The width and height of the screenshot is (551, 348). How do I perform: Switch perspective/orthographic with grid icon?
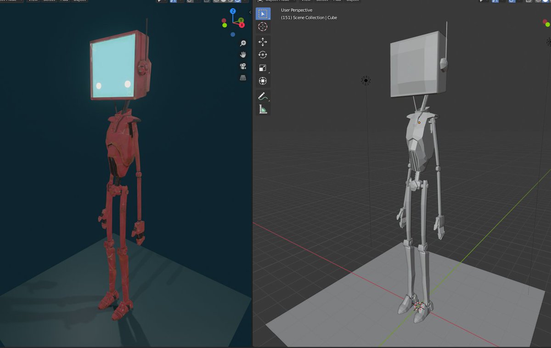coord(243,78)
